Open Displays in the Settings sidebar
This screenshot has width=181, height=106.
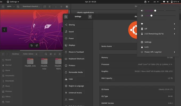(x=78, y=45)
